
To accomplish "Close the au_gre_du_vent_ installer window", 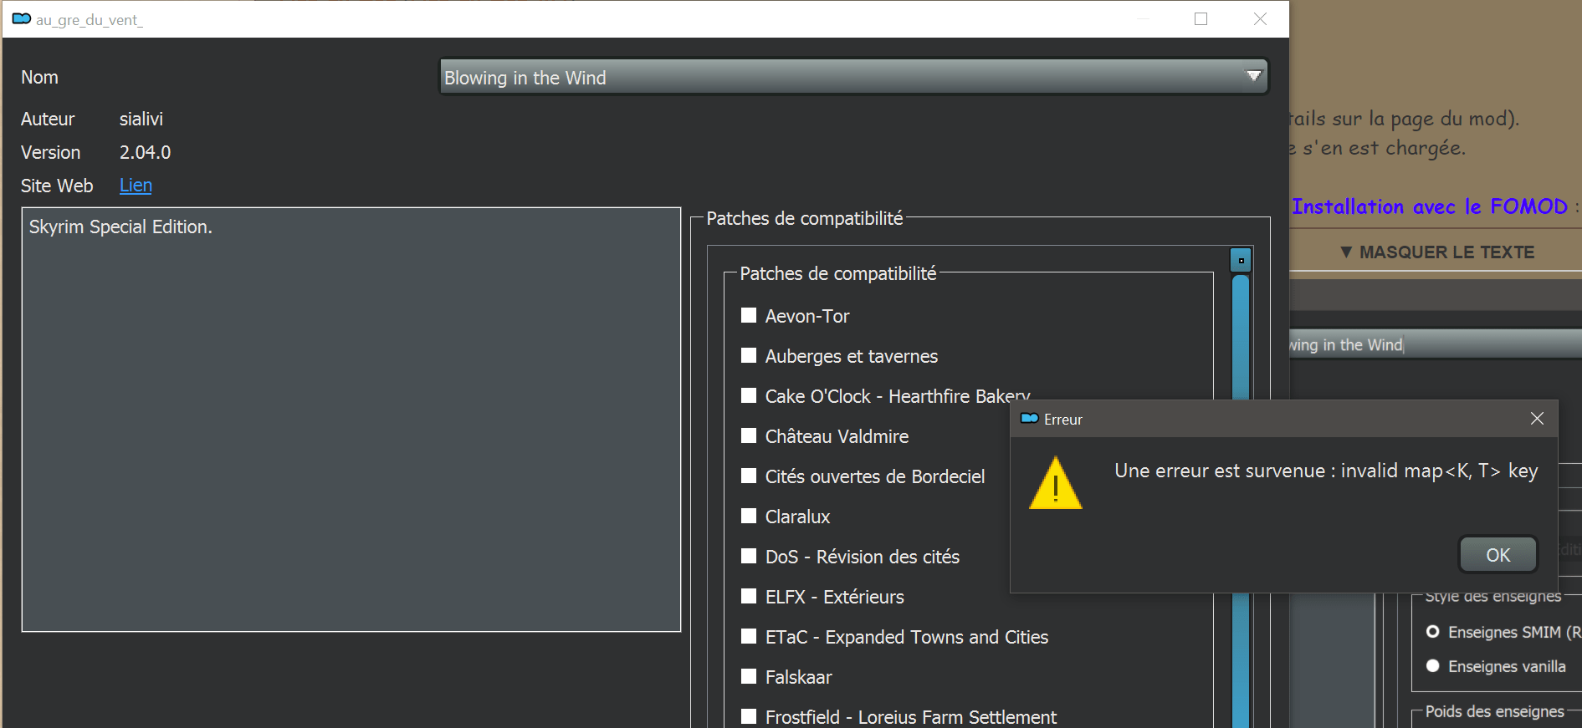I will (1260, 19).
